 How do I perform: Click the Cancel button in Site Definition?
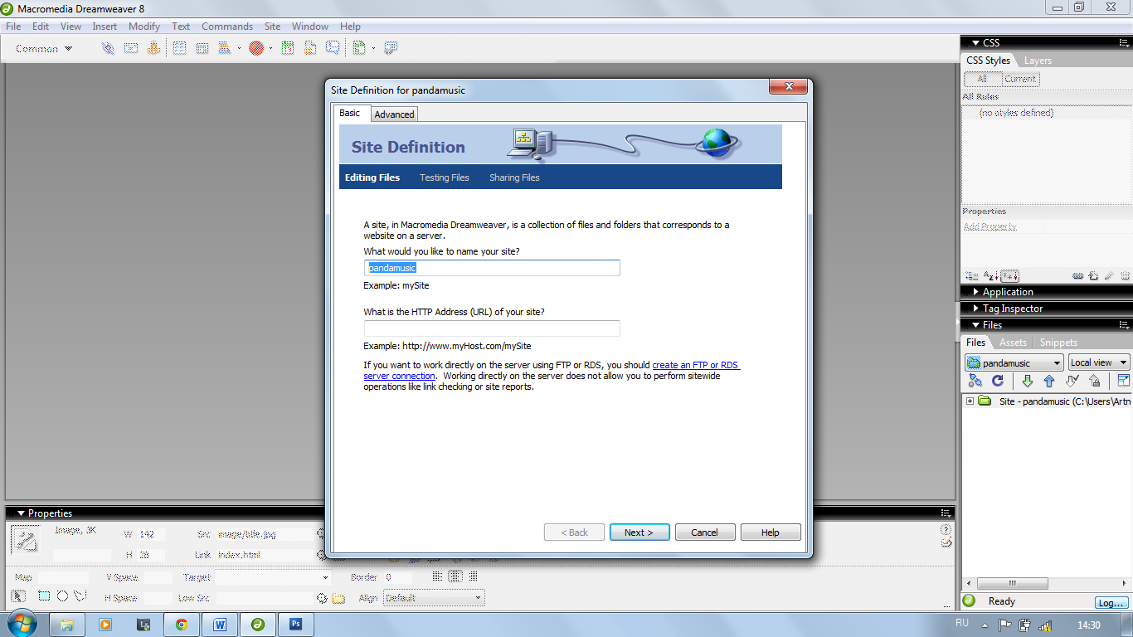pyautogui.click(x=705, y=532)
